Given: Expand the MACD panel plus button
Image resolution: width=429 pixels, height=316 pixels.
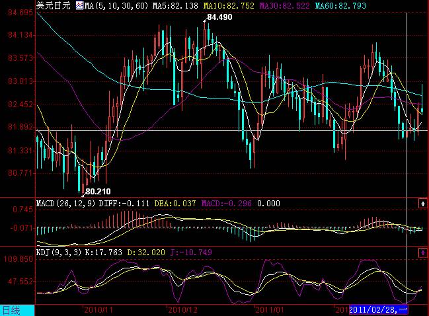Looking at the screenshot, I should (422, 204).
